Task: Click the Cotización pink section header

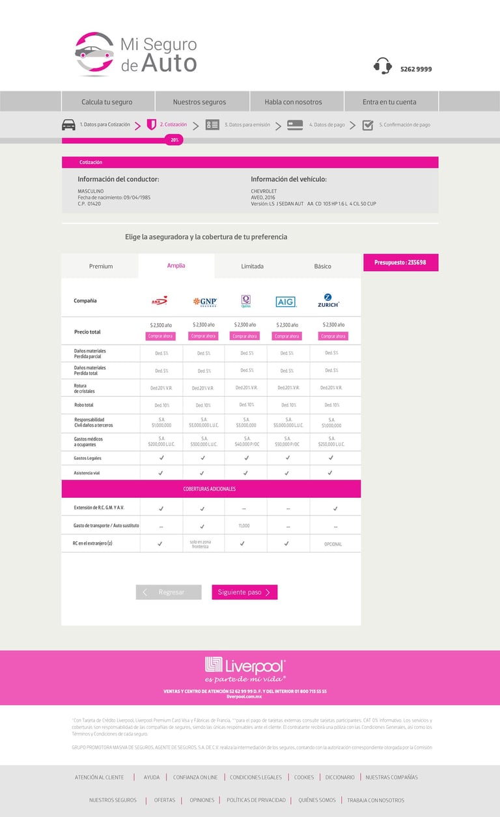Action: (250, 162)
